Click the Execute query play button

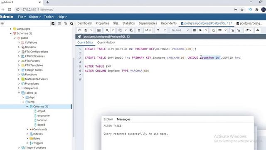pyautogui.click(x=200, y=30)
